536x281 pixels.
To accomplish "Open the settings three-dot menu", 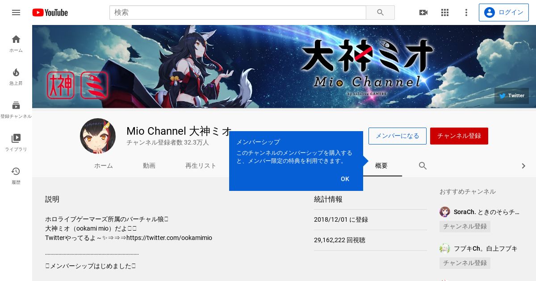I will pos(466,12).
